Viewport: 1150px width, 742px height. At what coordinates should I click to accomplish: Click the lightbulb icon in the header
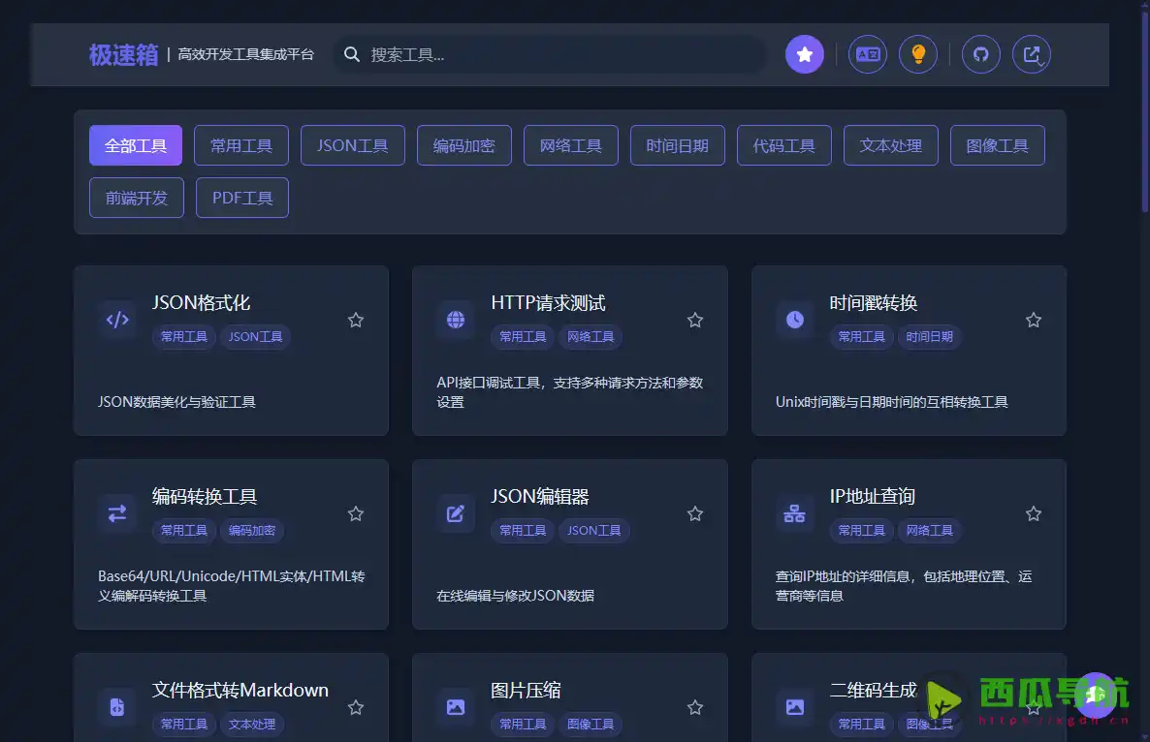[x=918, y=54]
